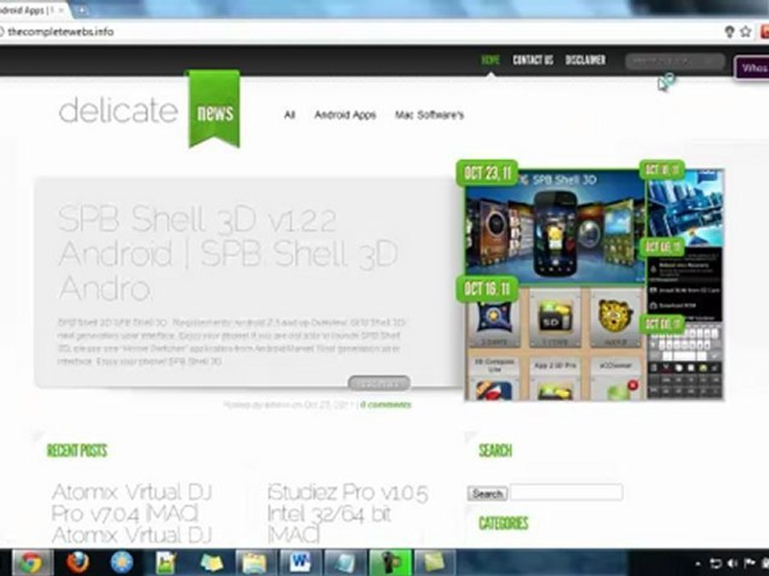The width and height of the screenshot is (769, 576).
Task: Select the dark ROM menu thumbnail
Action: click(x=685, y=284)
